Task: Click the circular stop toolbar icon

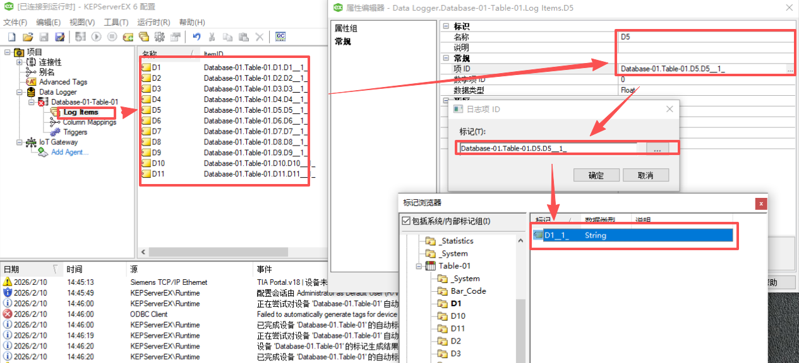Action: tap(112, 37)
